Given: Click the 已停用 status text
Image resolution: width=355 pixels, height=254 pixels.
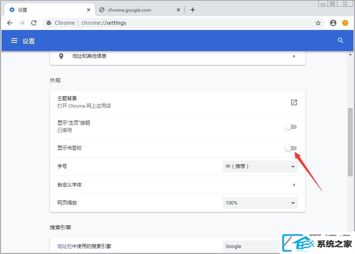Looking at the screenshot, I should 65,130.
